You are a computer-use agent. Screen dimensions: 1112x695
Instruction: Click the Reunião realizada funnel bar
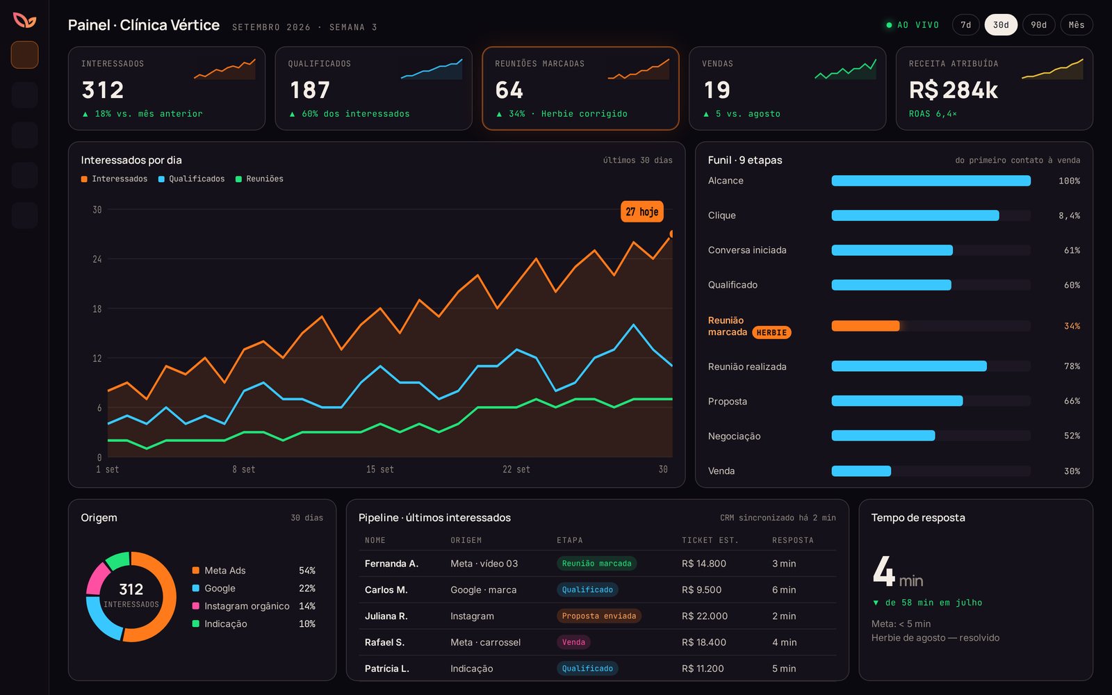click(x=909, y=366)
